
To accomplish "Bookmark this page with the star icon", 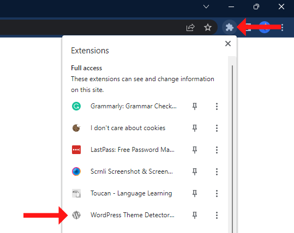I will [208, 28].
